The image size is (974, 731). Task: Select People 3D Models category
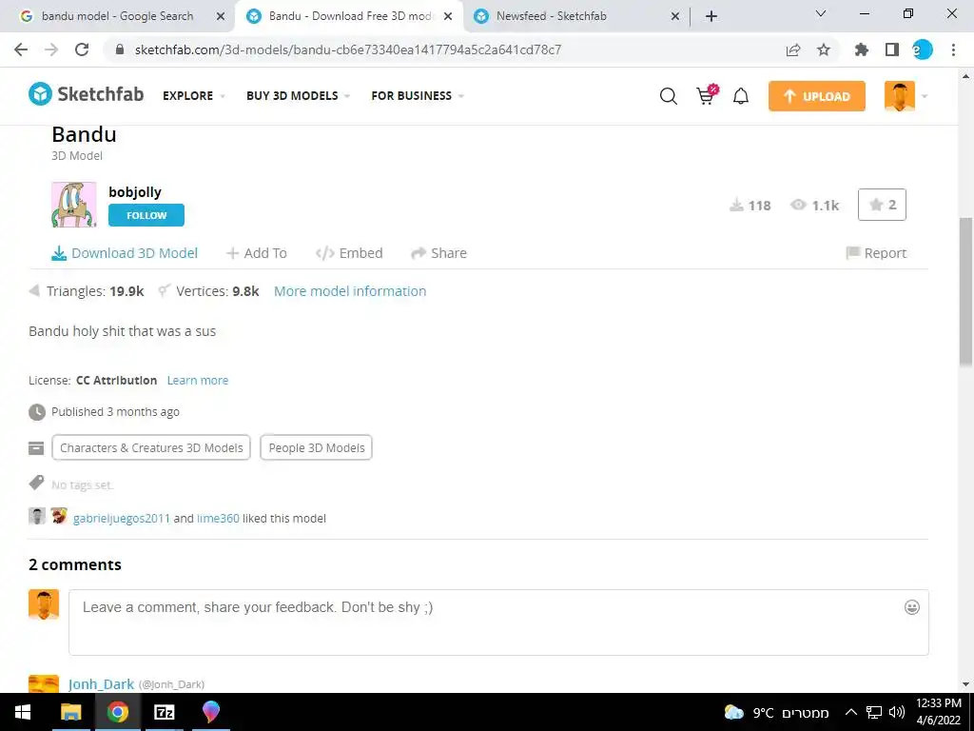(x=316, y=447)
